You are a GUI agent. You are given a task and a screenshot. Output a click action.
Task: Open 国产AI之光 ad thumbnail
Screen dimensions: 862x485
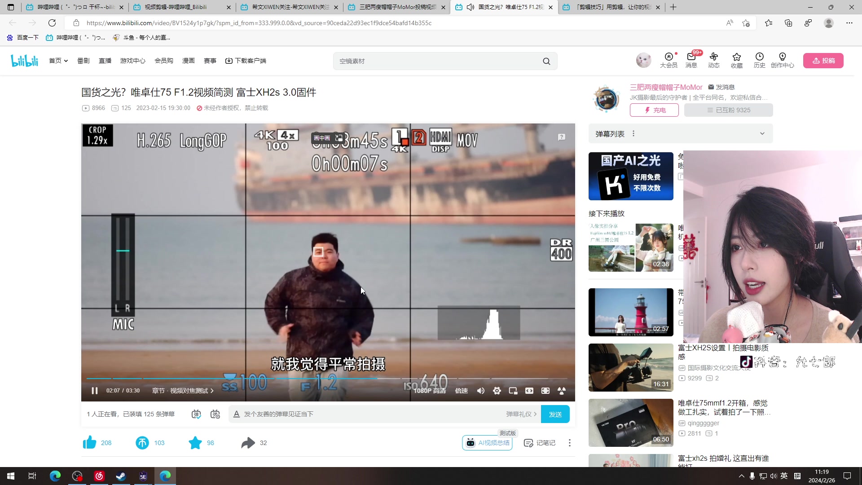(x=631, y=176)
